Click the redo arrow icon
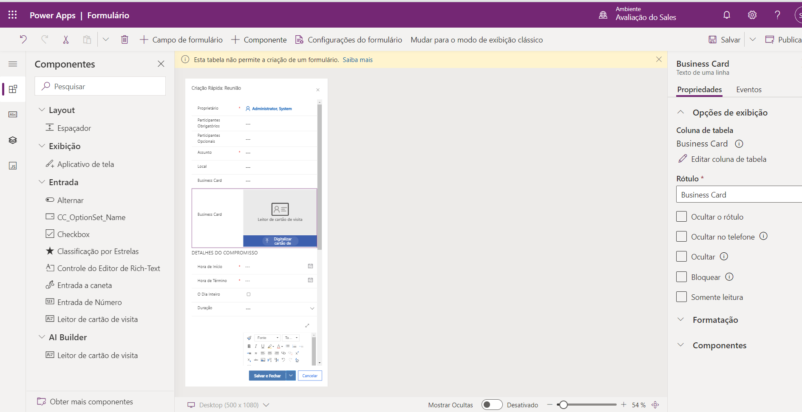This screenshot has height=412, width=802. 45,40
